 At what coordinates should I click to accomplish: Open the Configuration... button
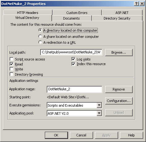119,101
